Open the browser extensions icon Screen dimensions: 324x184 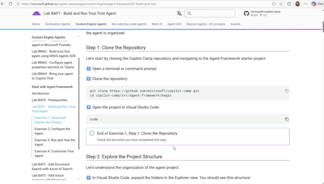click(x=289, y=4)
